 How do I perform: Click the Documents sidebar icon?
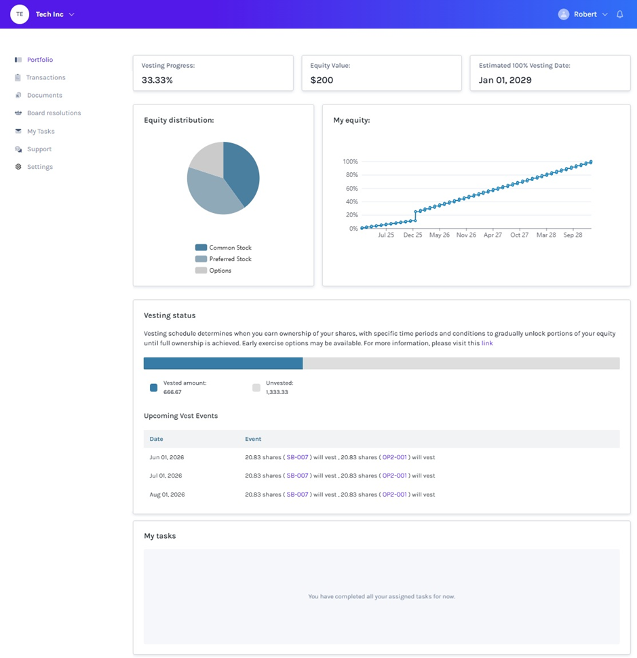(x=18, y=95)
